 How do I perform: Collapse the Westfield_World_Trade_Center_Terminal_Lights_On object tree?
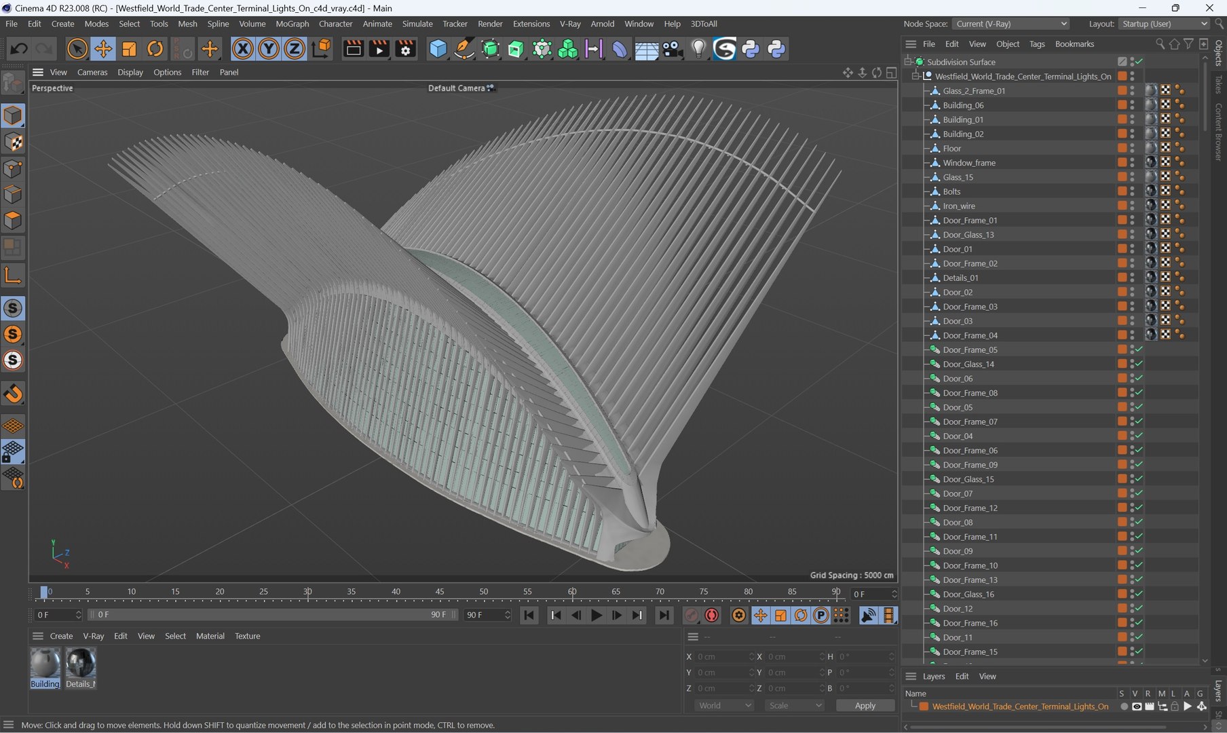(x=915, y=76)
